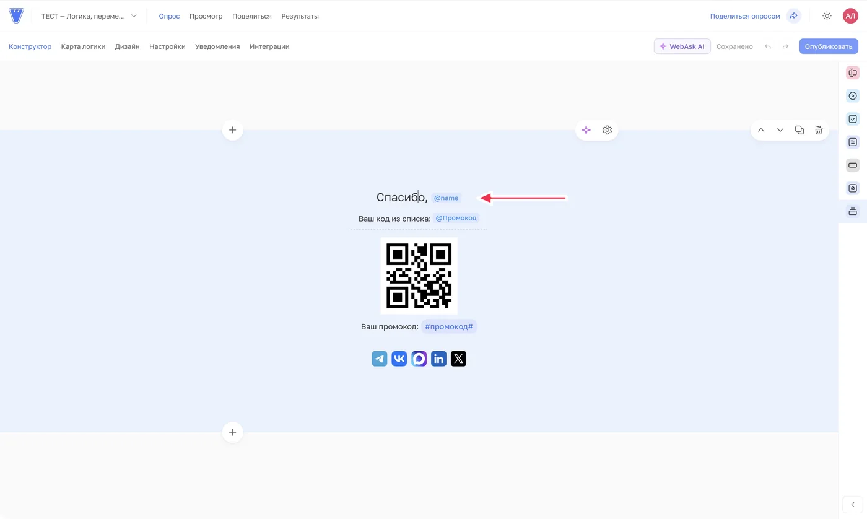The width and height of the screenshot is (867, 519).
Task: Add a block above using the upper plus button
Action: 233,130
